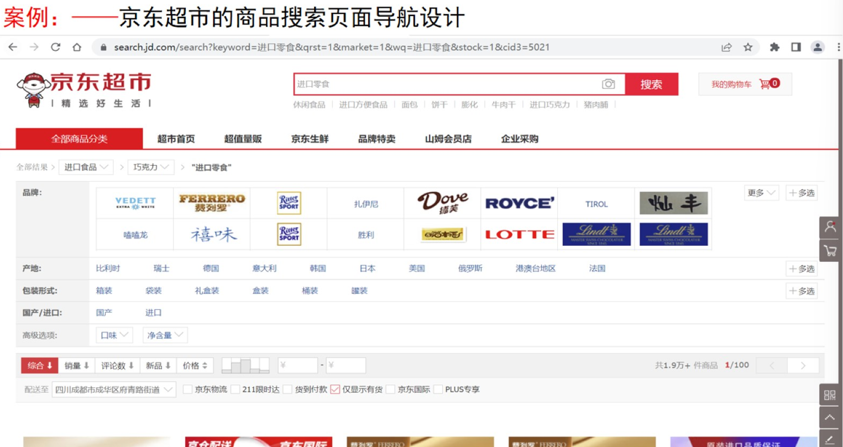Image resolution: width=843 pixels, height=447 pixels.
Task: Click the sidebar back-to-top arrow
Action: pos(830,418)
